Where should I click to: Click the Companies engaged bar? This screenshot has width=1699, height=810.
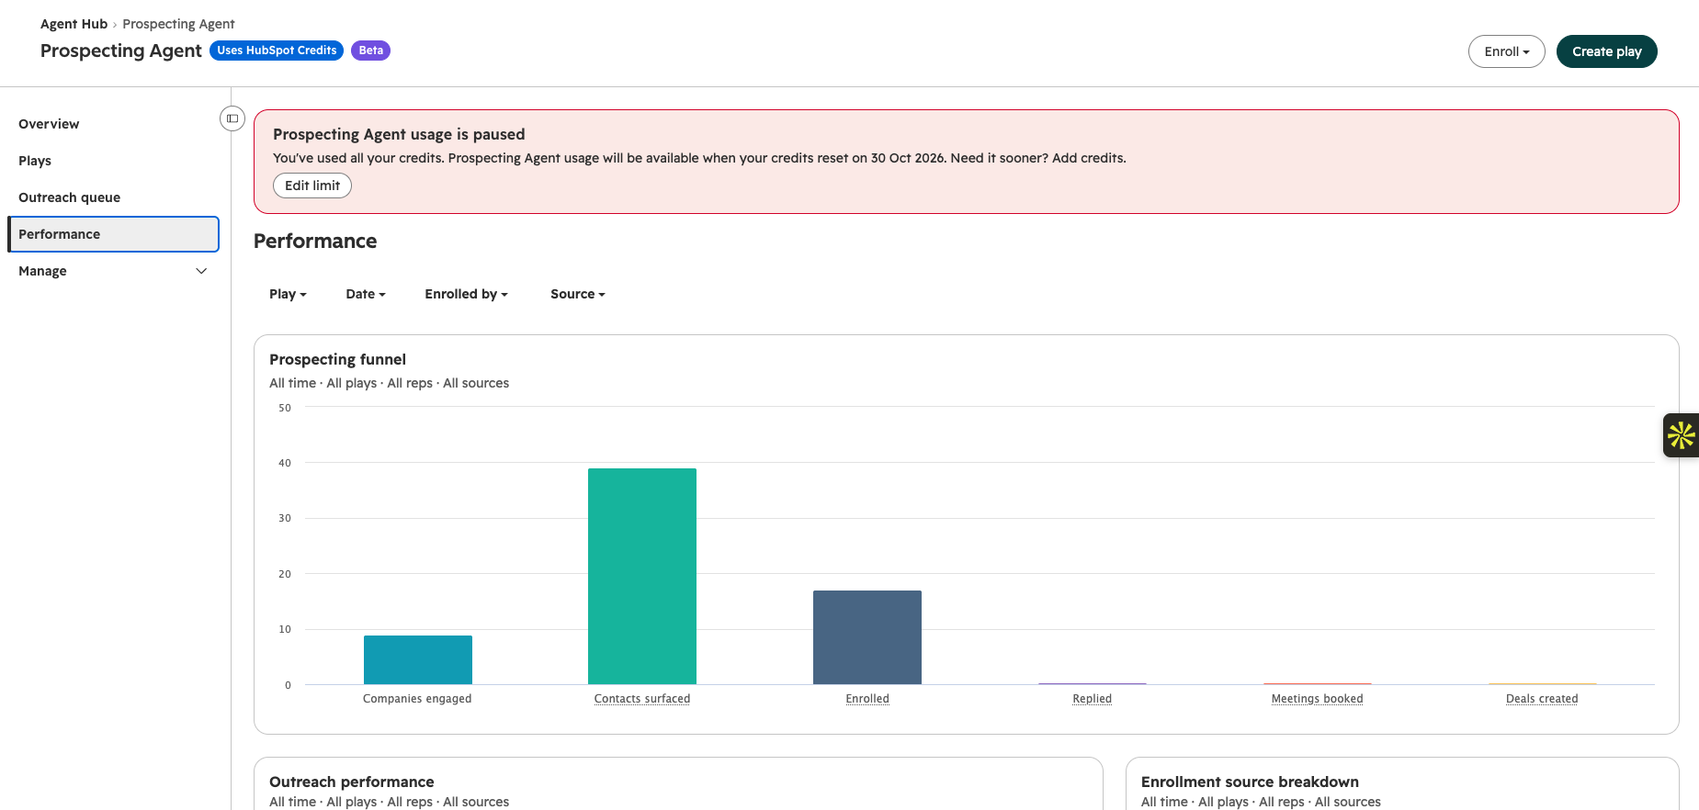tap(418, 659)
